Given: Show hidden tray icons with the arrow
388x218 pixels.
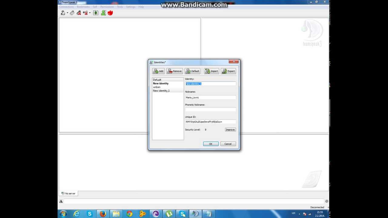Looking at the screenshot, I should [299, 214].
